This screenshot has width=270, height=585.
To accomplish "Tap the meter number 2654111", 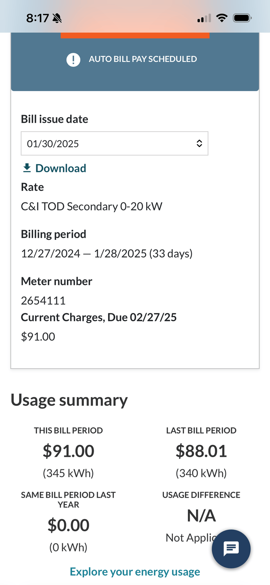I will coord(43,300).
